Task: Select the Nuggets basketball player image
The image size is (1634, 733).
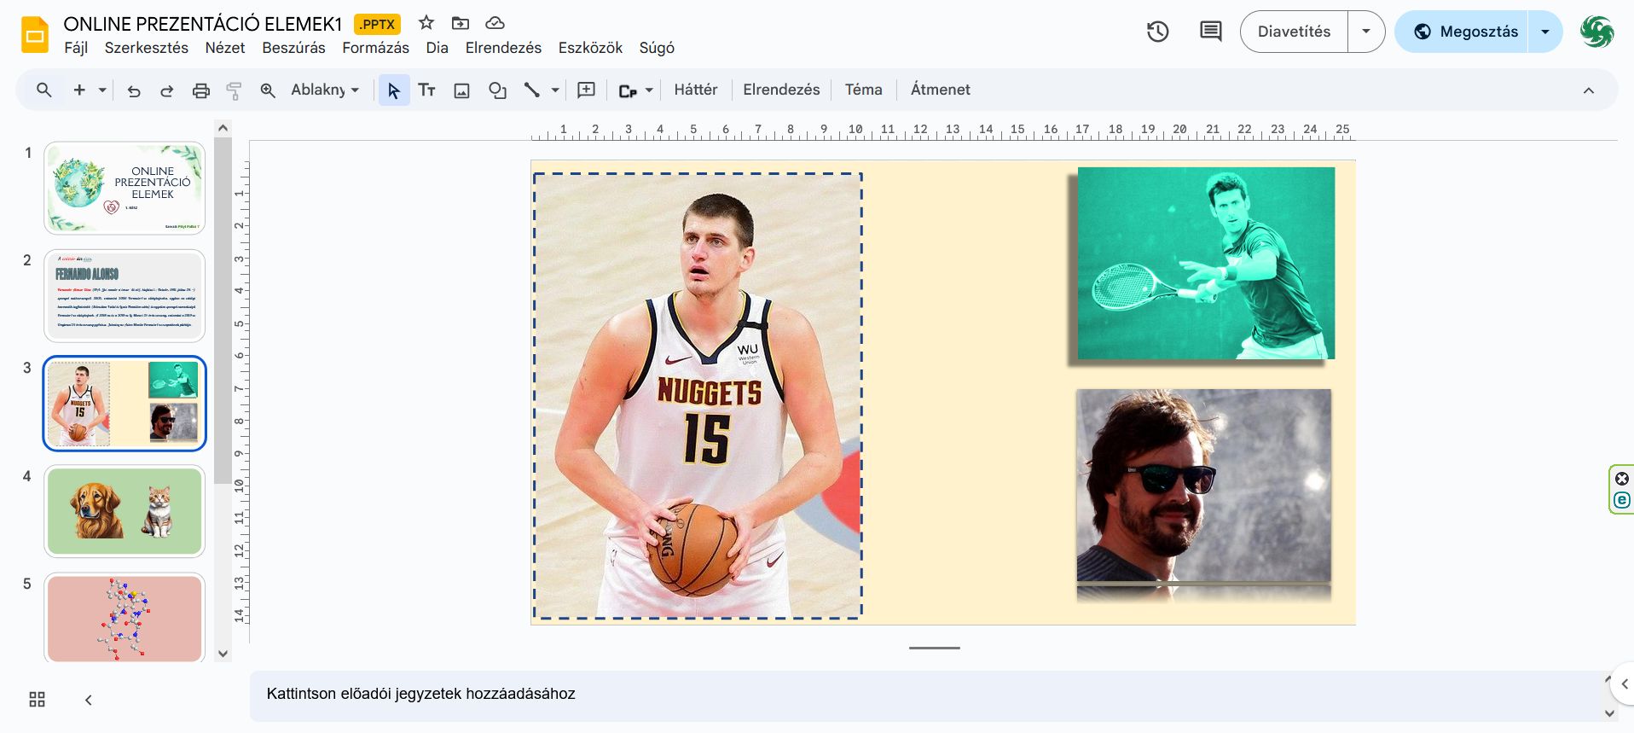Action: click(698, 396)
